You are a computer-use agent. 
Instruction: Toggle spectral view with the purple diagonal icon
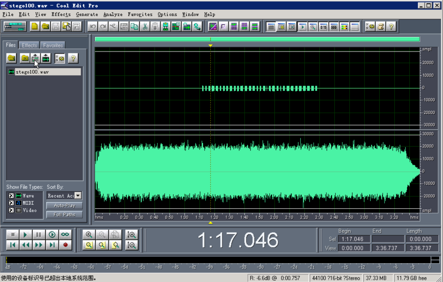click(x=213, y=26)
